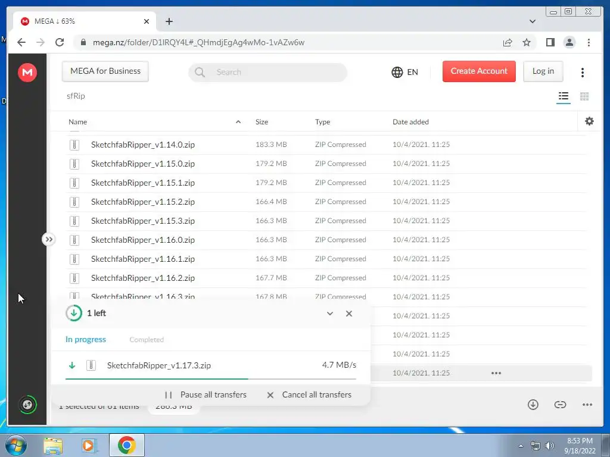Select SketchfabRipper_v1.15.0.zip file icon

(74, 164)
